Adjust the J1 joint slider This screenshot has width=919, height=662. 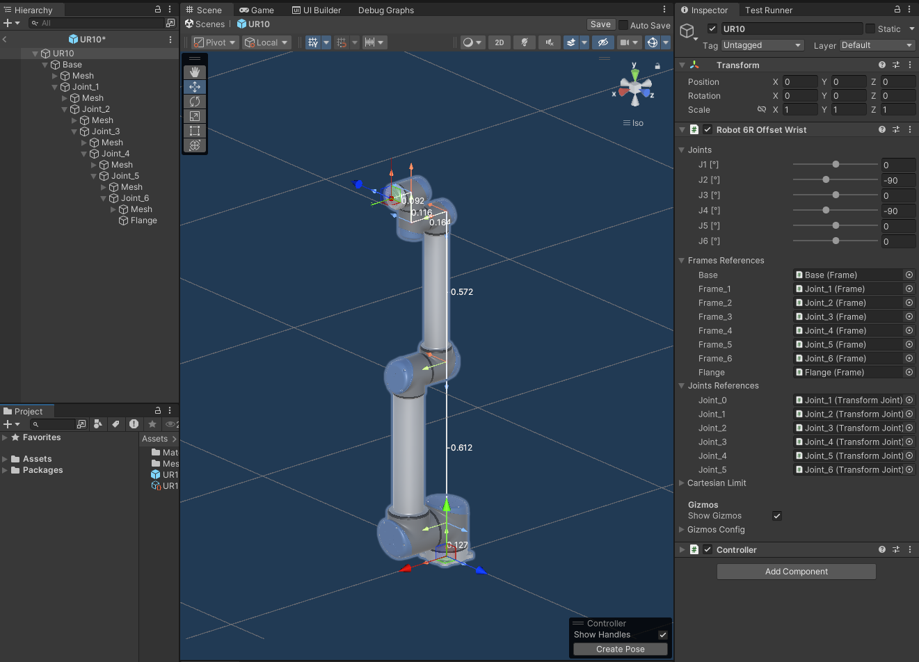836,165
